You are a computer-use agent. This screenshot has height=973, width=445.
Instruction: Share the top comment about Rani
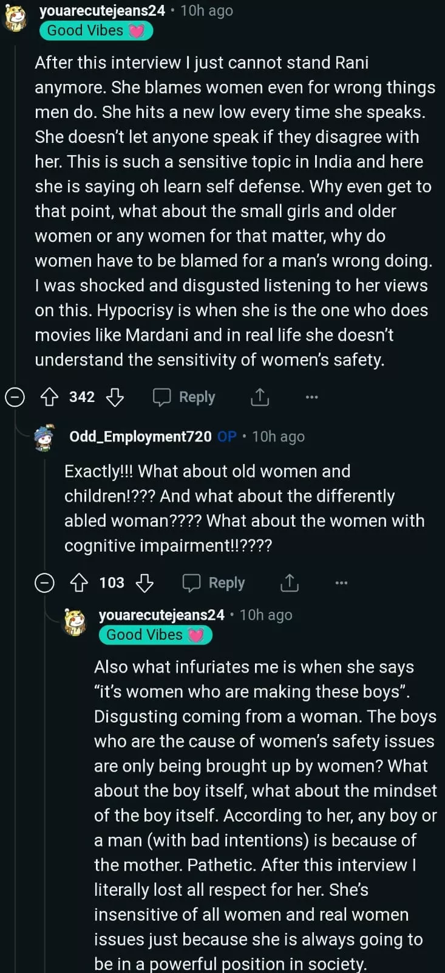coord(259,397)
